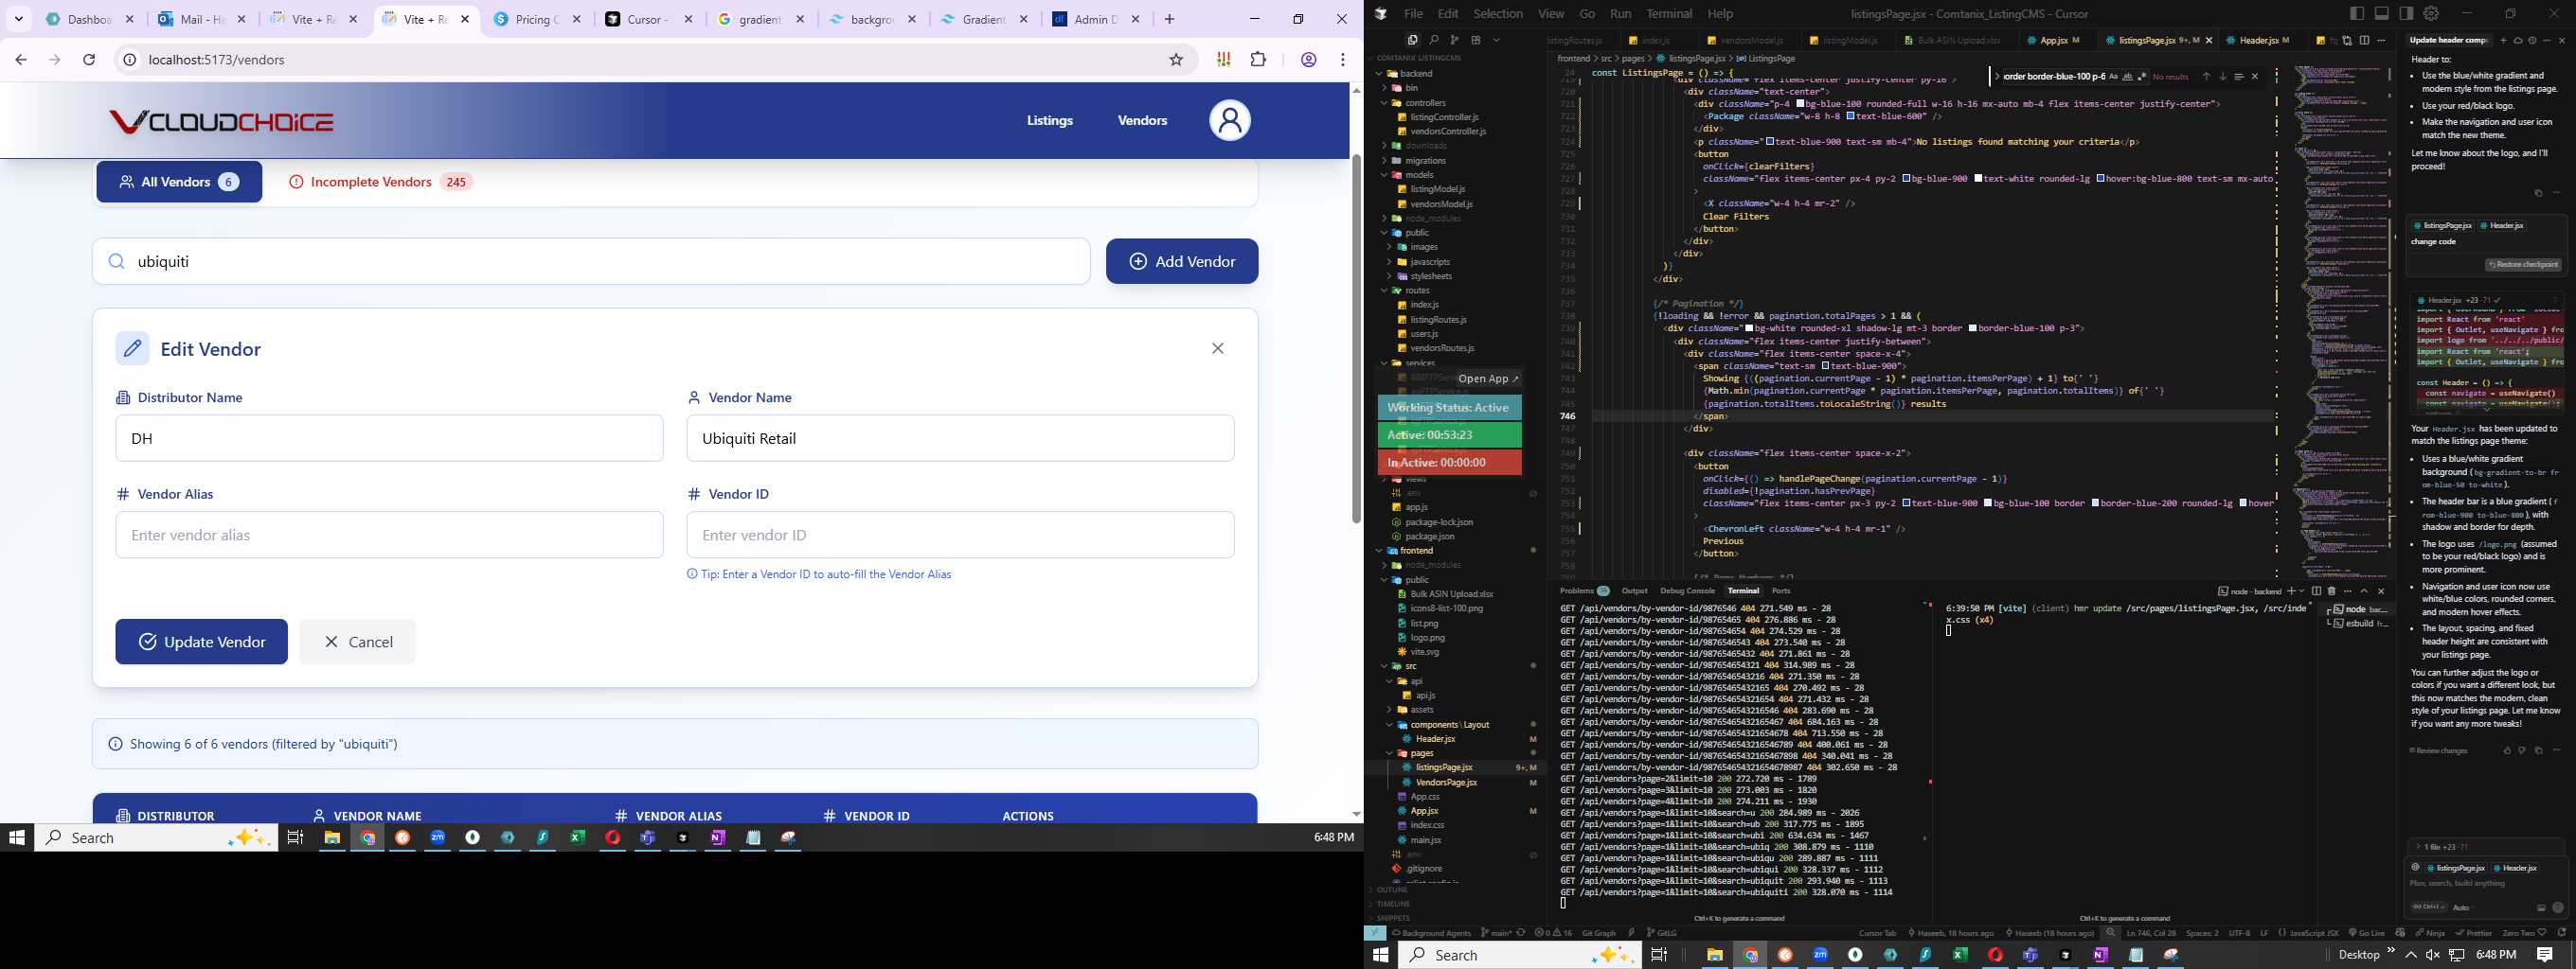Toggle find in selection option
This screenshot has height=969, width=2576.
[2239, 77]
